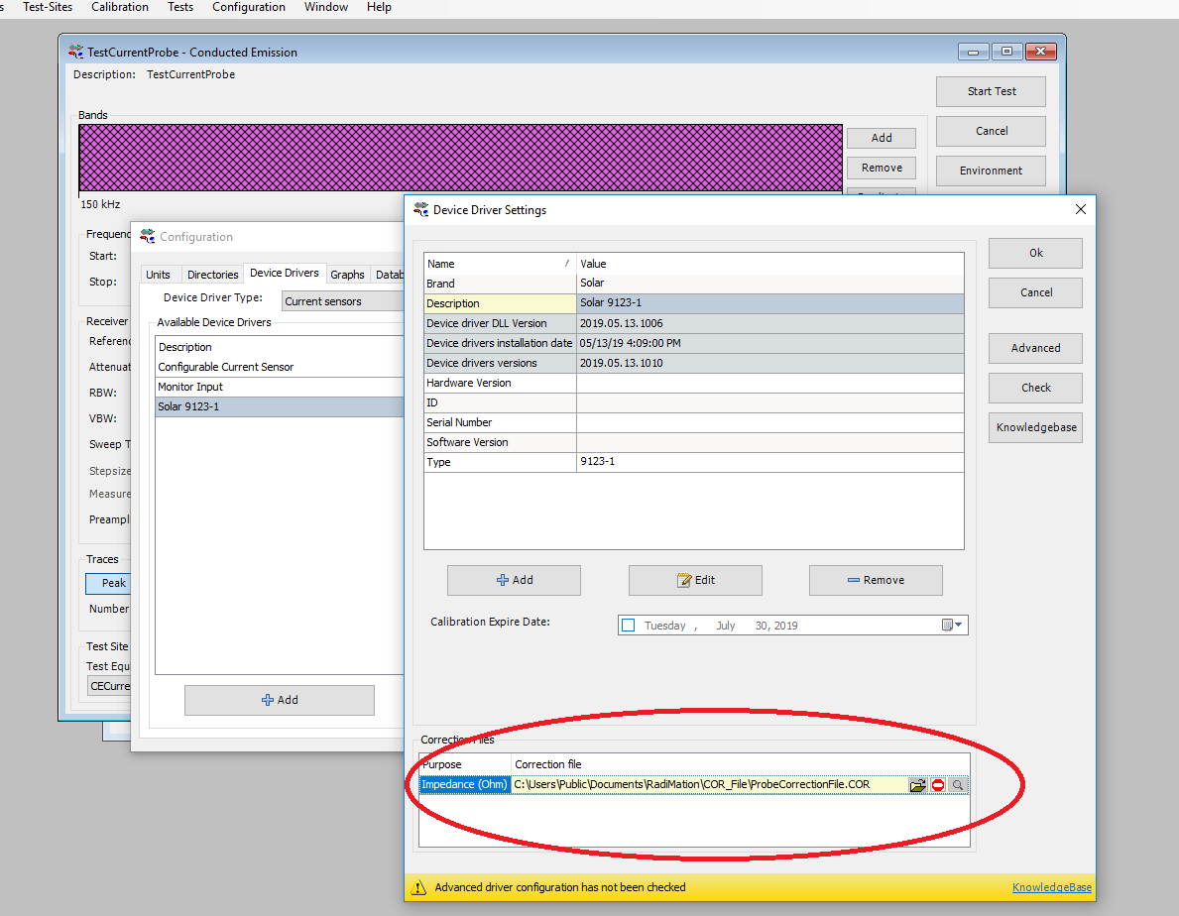Click the purple frequency band bar
The width and height of the screenshot is (1179, 916).
460,158
